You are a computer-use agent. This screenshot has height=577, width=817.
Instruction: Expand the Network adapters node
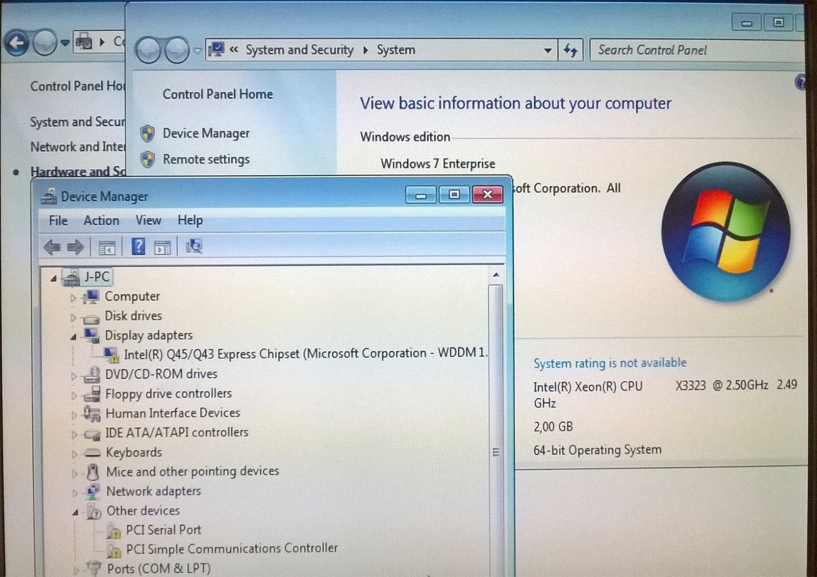[76, 493]
